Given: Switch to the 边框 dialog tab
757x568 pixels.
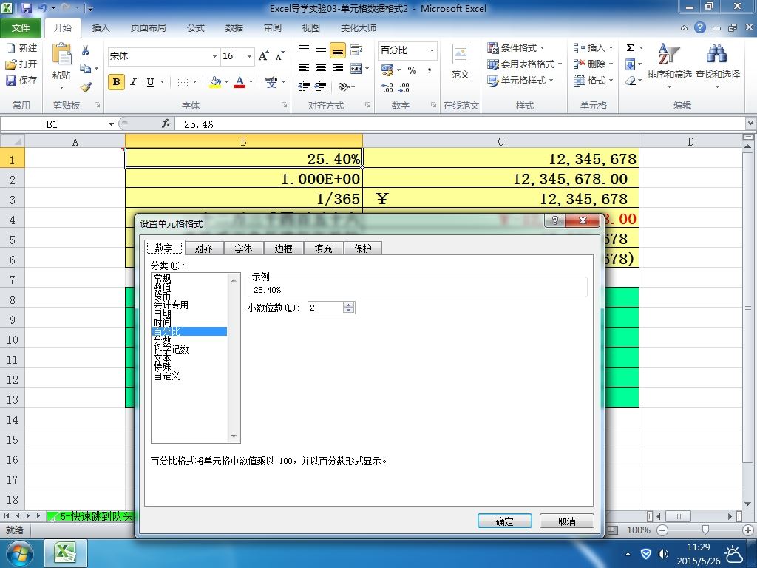Looking at the screenshot, I should (x=283, y=248).
